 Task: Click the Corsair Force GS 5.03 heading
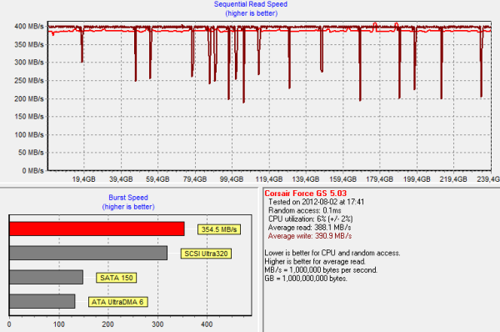306,194
